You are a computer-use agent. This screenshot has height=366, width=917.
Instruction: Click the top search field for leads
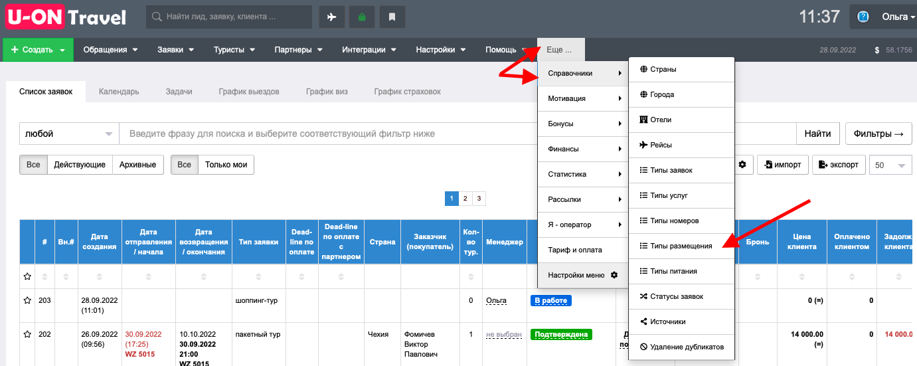point(229,17)
